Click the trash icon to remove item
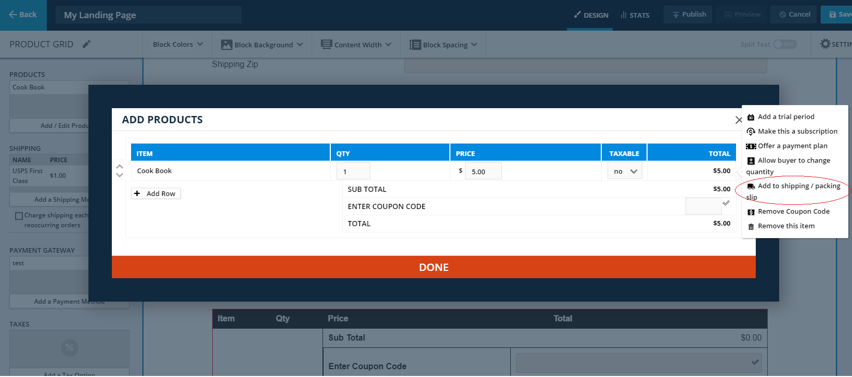This screenshot has height=377, width=852. point(751,226)
